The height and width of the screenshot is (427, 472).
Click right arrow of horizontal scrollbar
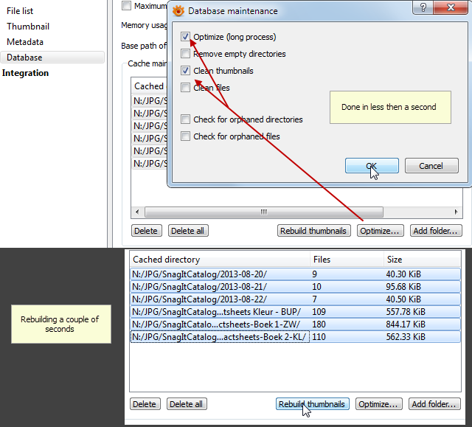click(457, 212)
